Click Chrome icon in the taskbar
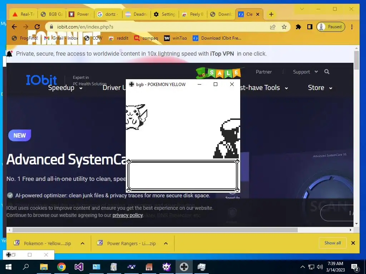This screenshot has height=274, width=366. click(x=61, y=267)
